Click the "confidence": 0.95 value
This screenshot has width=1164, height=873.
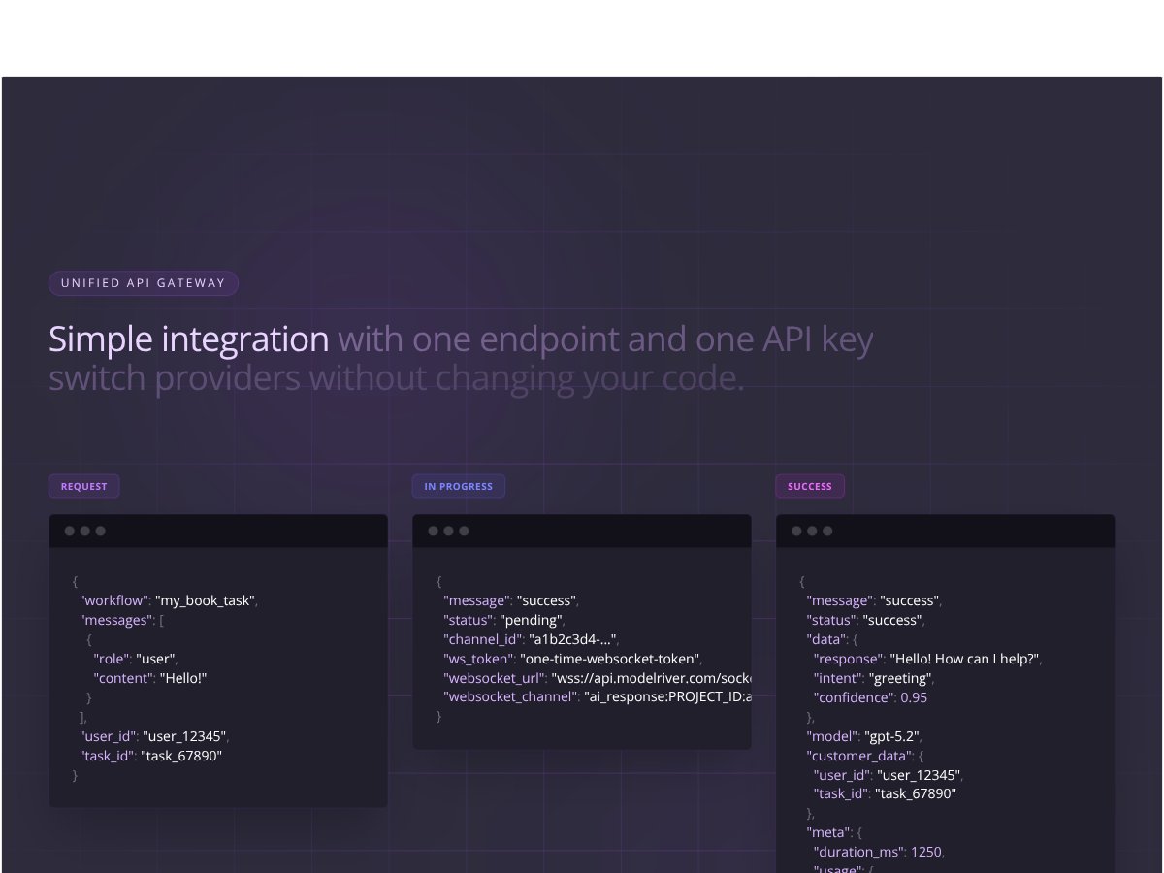[x=872, y=697]
